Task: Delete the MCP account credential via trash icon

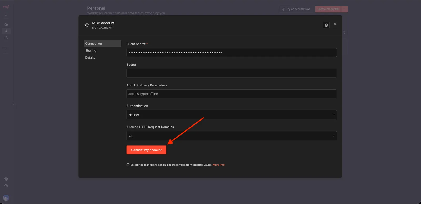Action: [326, 25]
